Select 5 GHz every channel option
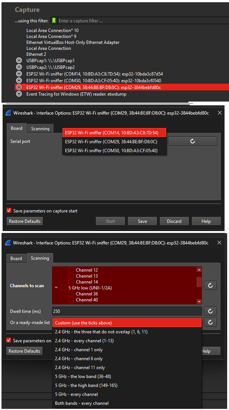 pyautogui.click(x=127, y=394)
